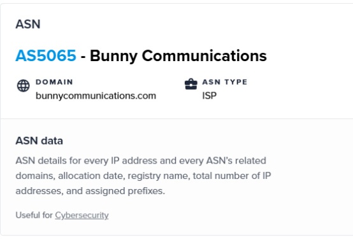Select the ISP type value
The width and height of the screenshot is (353, 247).
(210, 95)
